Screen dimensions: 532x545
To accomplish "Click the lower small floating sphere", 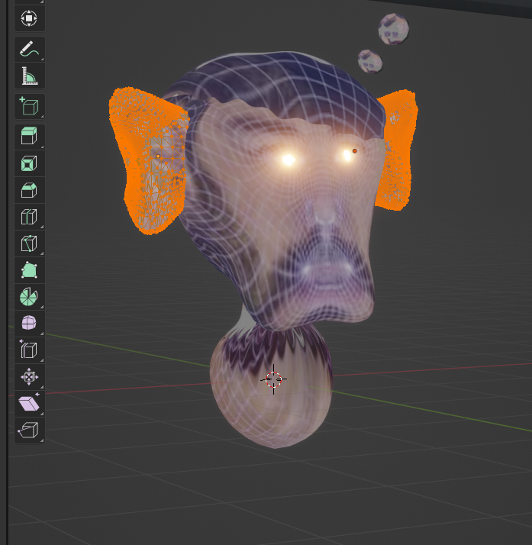I will (370, 62).
